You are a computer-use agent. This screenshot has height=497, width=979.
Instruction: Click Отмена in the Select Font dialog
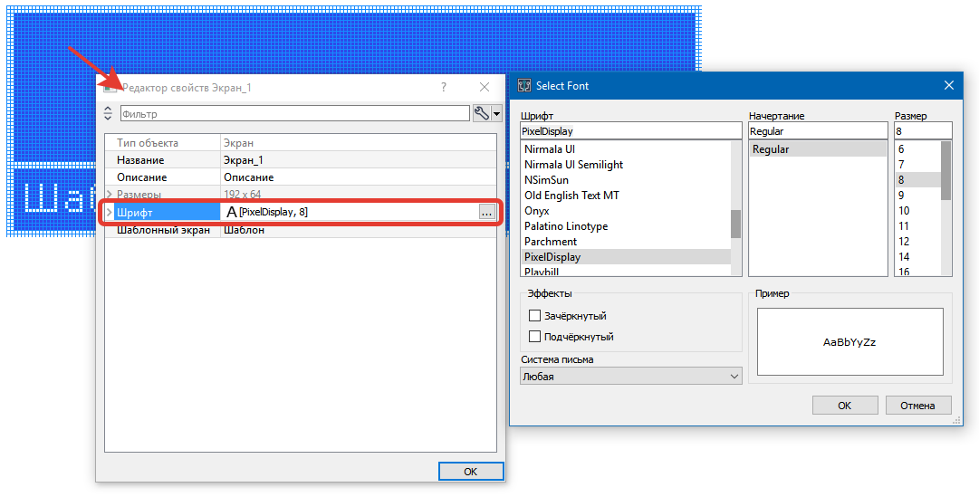[x=917, y=406]
